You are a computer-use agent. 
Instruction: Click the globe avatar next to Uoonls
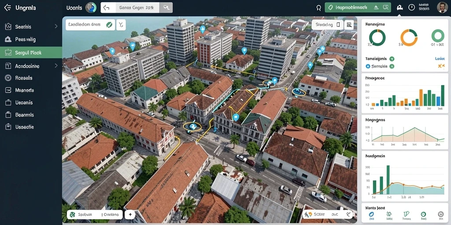tap(91, 7)
